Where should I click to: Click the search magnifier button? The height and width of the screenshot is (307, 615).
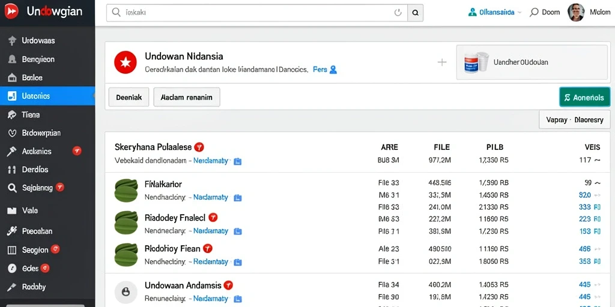coord(416,13)
